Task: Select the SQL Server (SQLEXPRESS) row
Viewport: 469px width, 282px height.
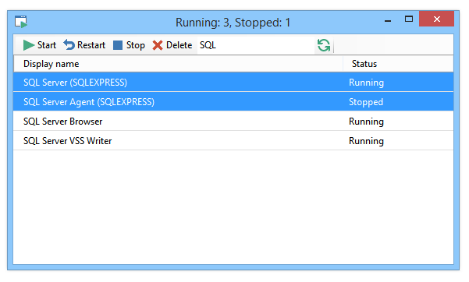Action: (233, 82)
